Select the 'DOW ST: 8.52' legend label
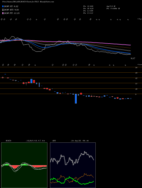142x188 pixels. click(x=11, y=7)
